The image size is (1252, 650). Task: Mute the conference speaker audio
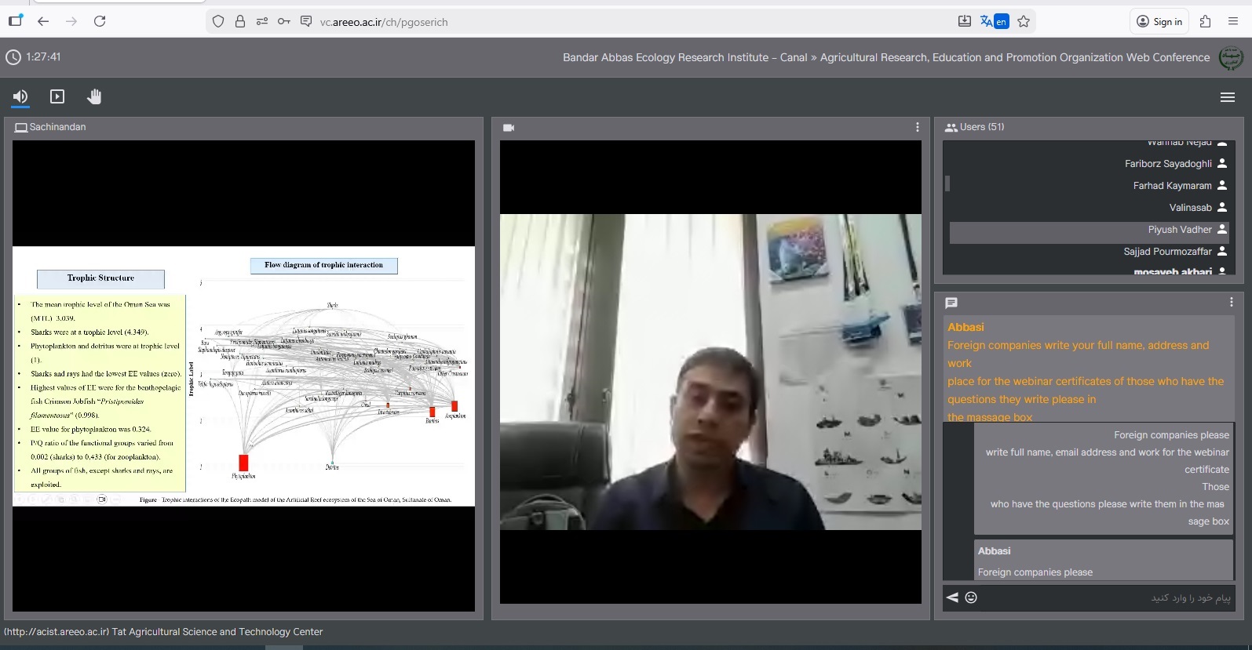click(x=20, y=96)
